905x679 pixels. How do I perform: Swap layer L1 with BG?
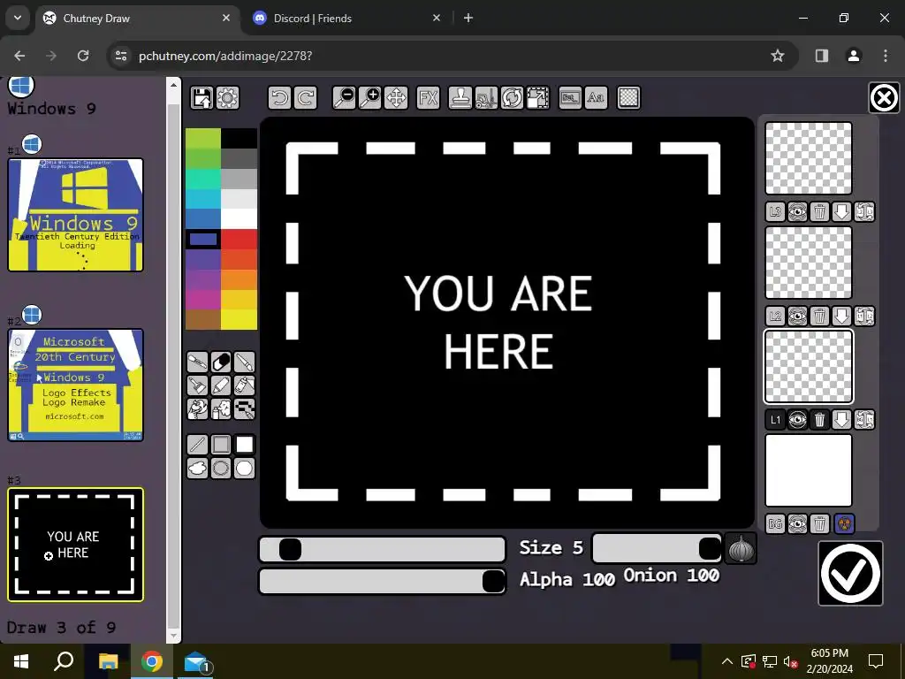coord(864,420)
